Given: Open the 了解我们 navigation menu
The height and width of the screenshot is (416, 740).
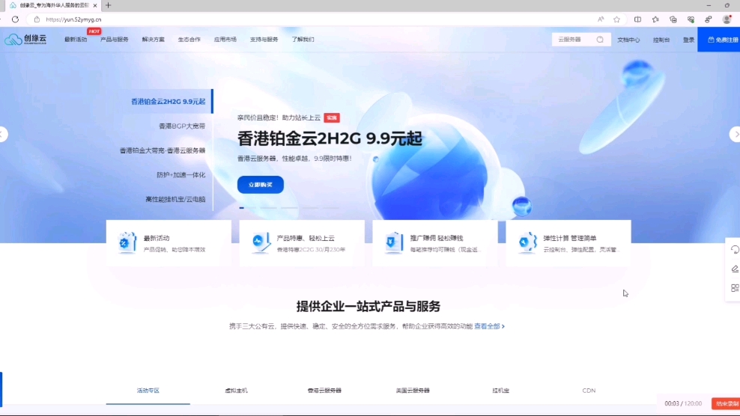Looking at the screenshot, I should pos(303,40).
